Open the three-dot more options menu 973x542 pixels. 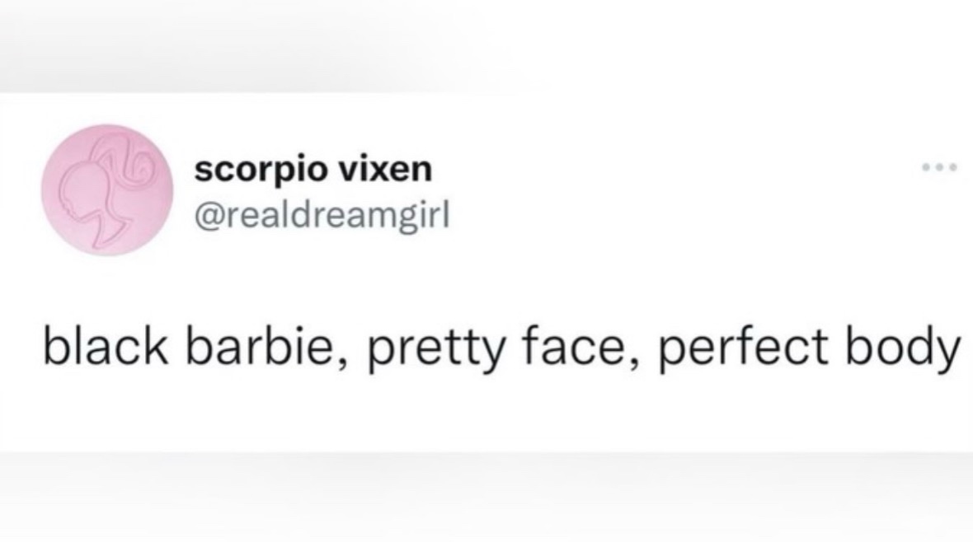click(939, 167)
